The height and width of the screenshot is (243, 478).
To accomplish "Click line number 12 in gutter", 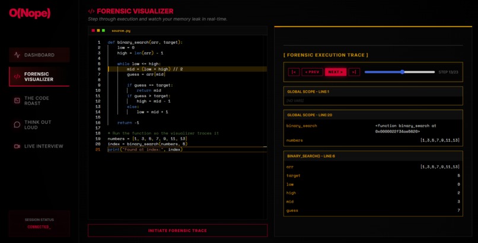I will coord(98,101).
